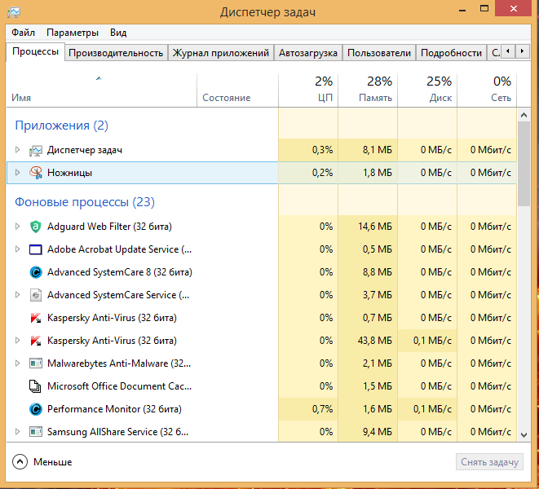Maximize the Диспетчер задач window
The width and height of the screenshot is (539, 489).
click(484, 9)
